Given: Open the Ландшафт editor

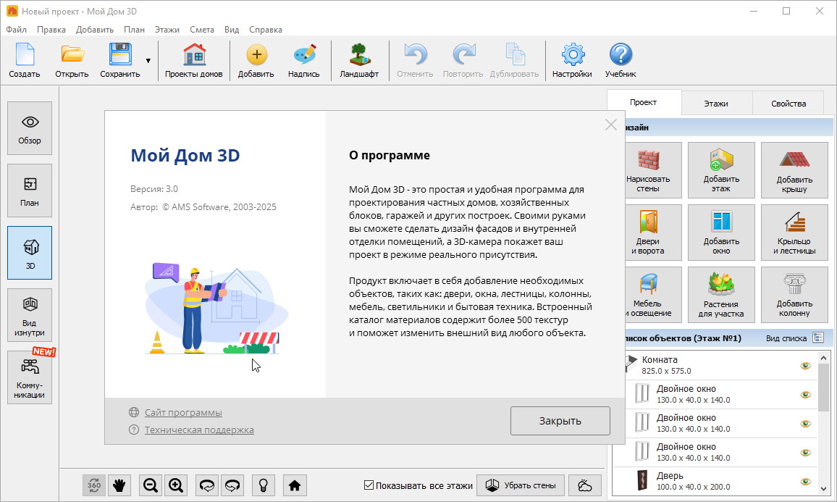Looking at the screenshot, I should (x=359, y=61).
